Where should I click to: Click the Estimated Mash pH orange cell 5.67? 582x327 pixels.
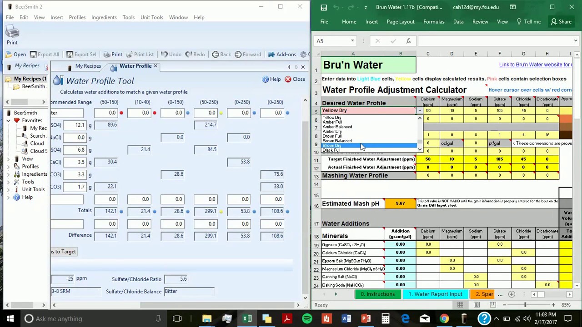pos(400,204)
